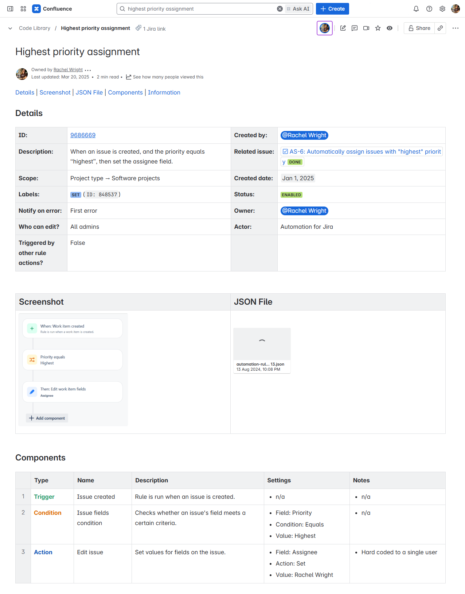Screen dimensions: 465x594
Task: Open notifications bell
Action: [x=416, y=9]
